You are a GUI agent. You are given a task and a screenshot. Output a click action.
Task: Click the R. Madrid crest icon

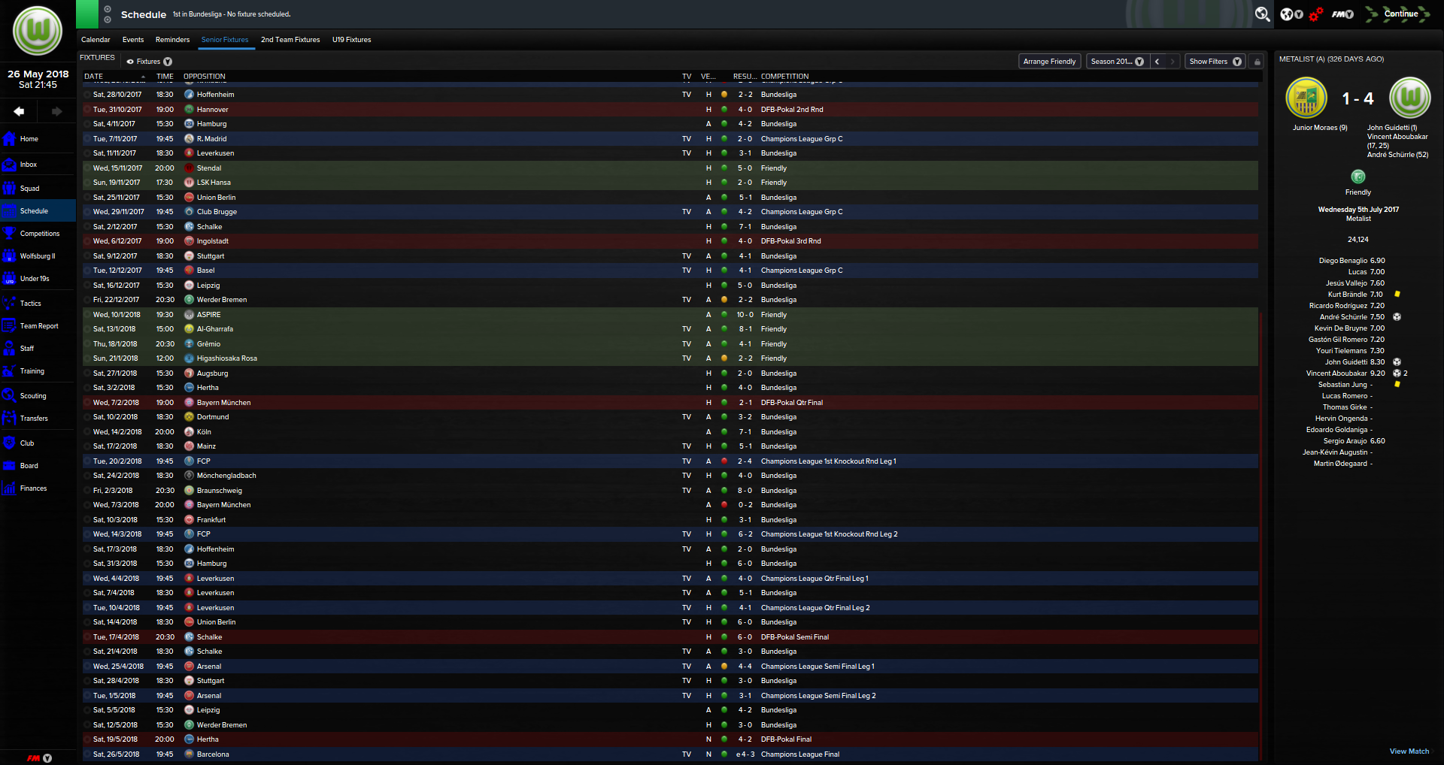click(x=190, y=139)
